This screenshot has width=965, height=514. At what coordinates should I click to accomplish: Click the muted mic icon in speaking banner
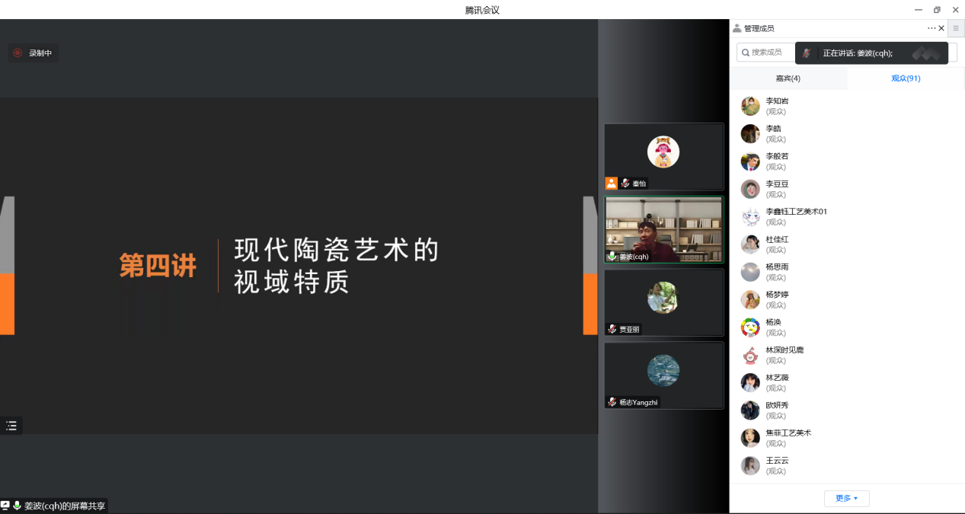point(807,53)
